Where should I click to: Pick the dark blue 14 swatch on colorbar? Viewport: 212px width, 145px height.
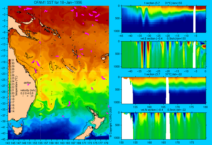tap(9, 111)
